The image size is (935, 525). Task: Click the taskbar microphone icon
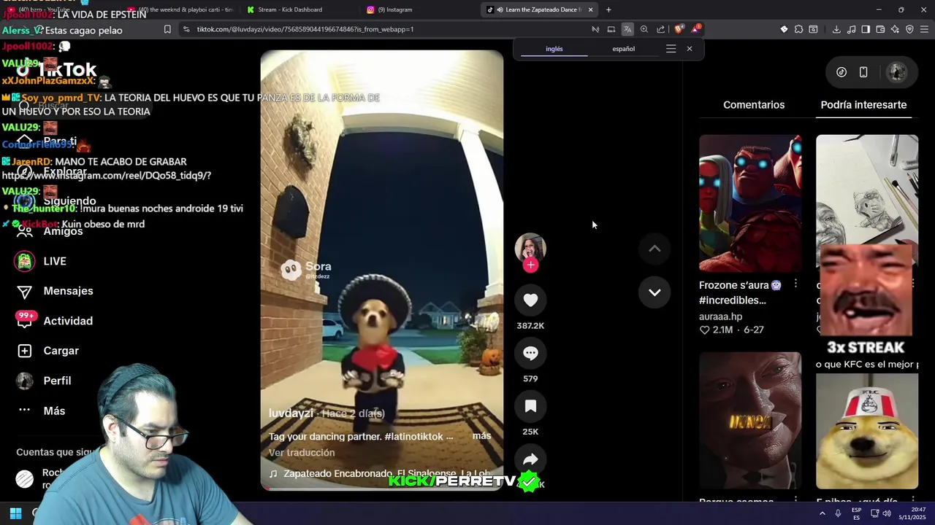838,513
